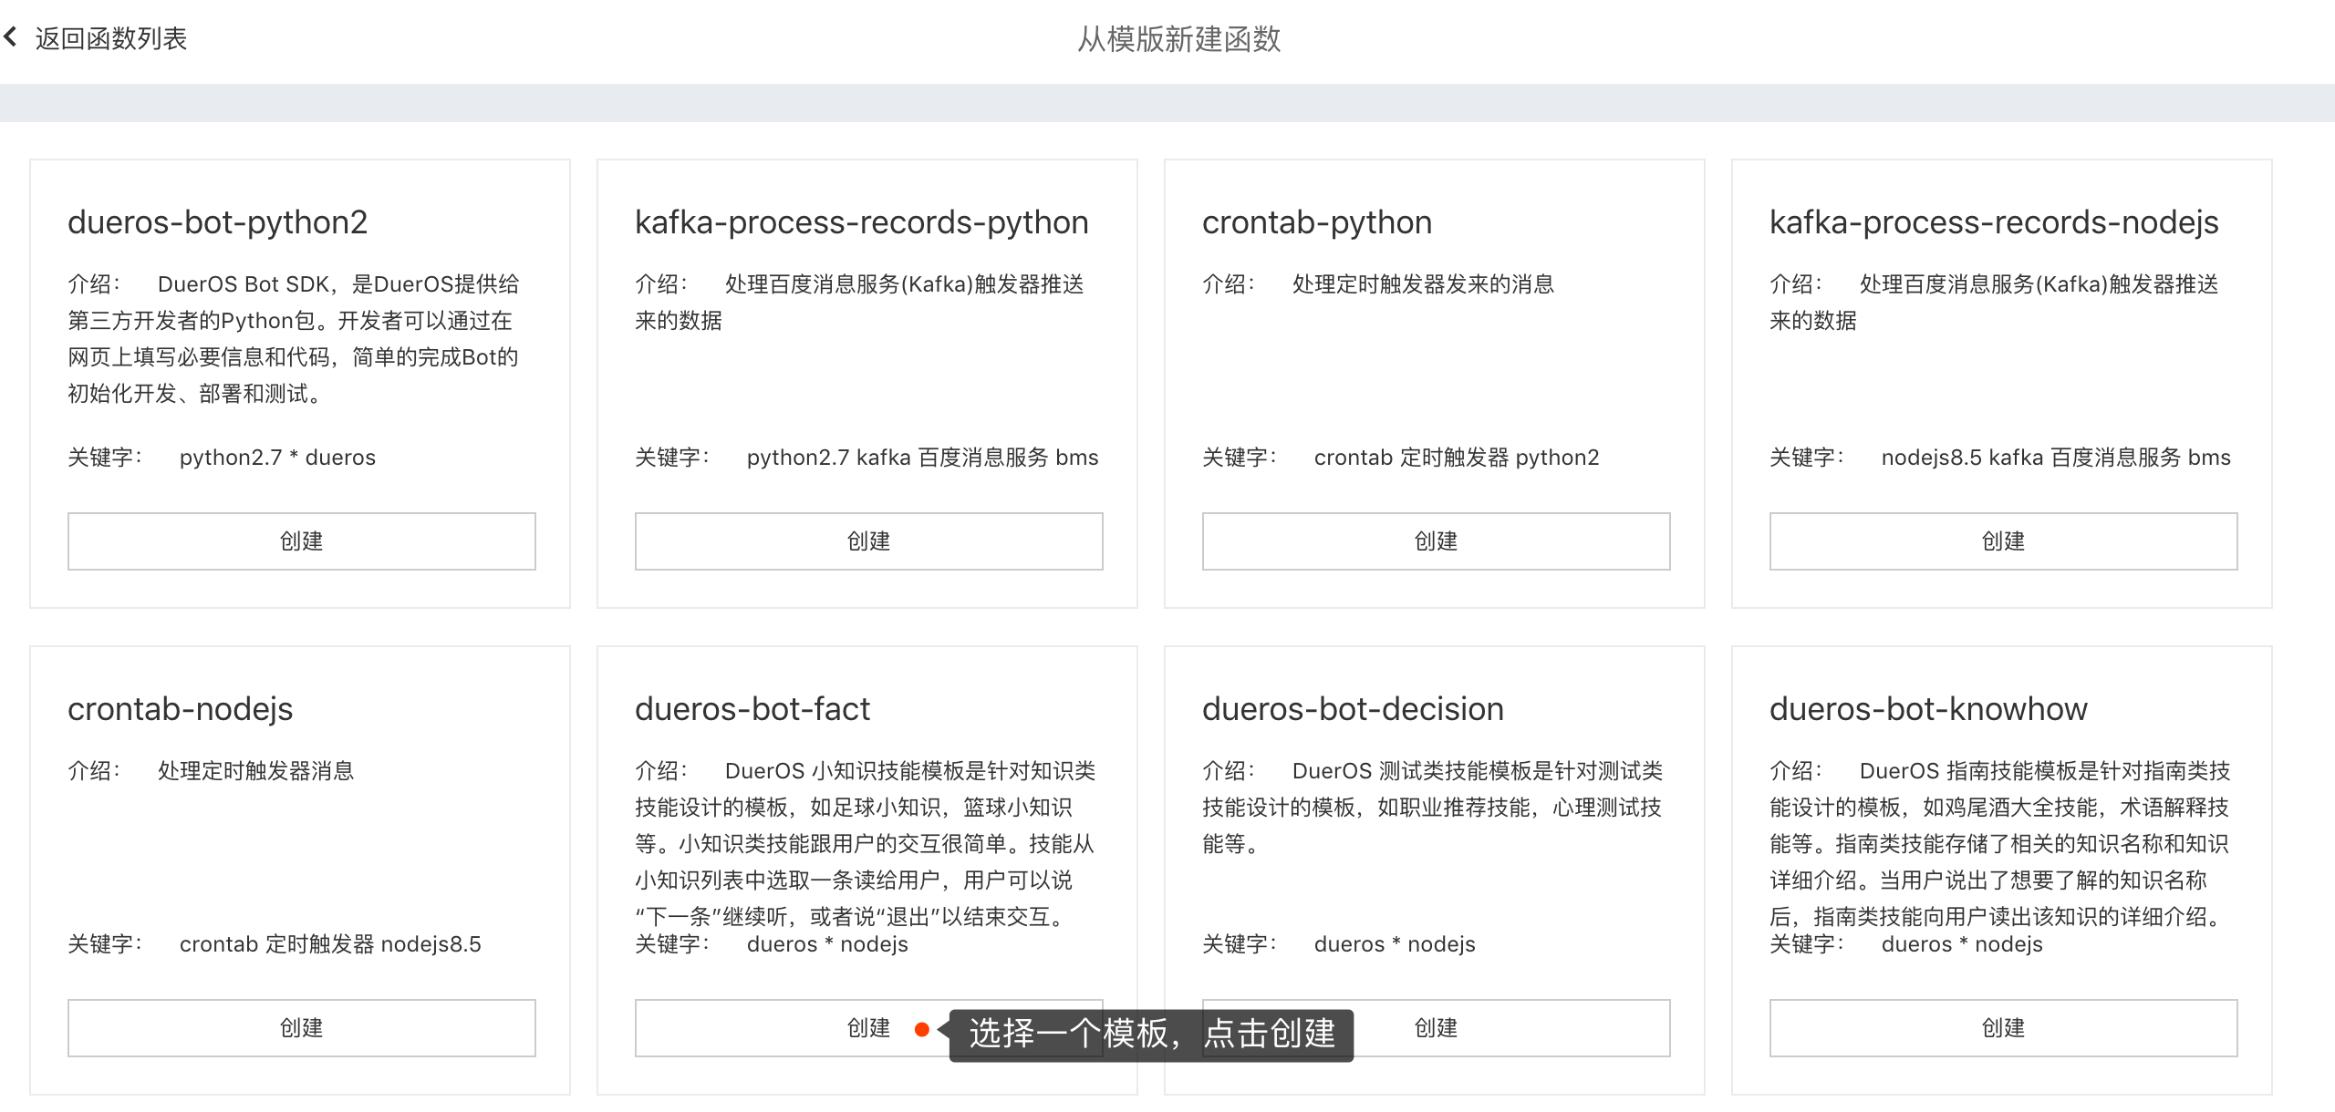The width and height of the screenshot is (2335, 1112).
Task: Click 创建 on the dueros-bot-knowhow card
Action: (2004, 1028)
